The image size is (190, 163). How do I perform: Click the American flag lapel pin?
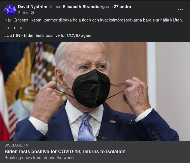tap(113, 121)
